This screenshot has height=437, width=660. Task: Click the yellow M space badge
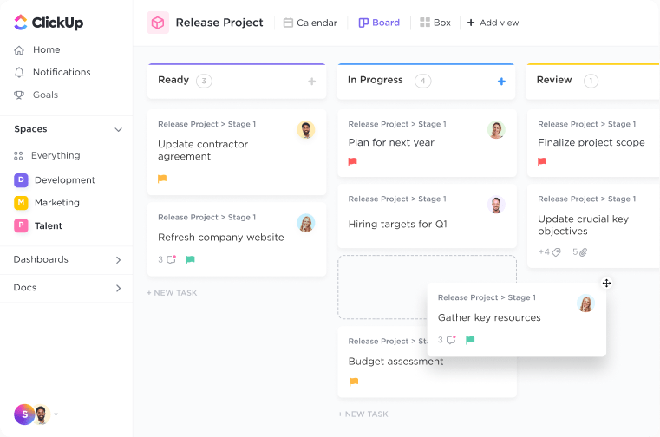[x=21, y=203]
